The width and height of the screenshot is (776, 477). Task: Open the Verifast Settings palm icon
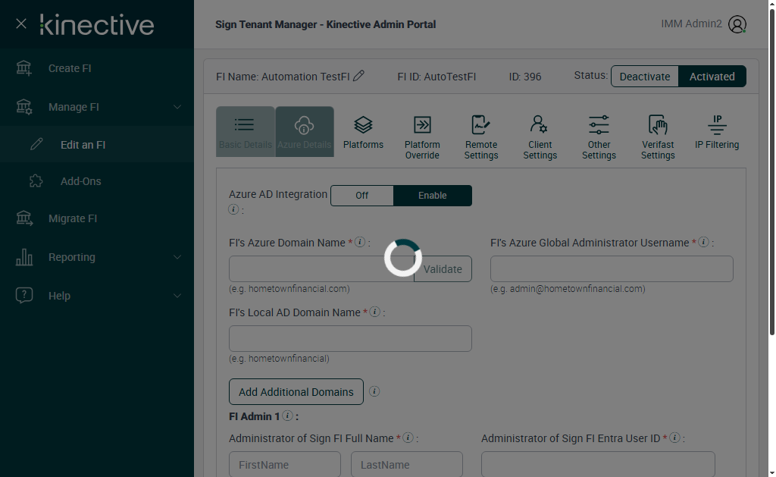point(658,125)
